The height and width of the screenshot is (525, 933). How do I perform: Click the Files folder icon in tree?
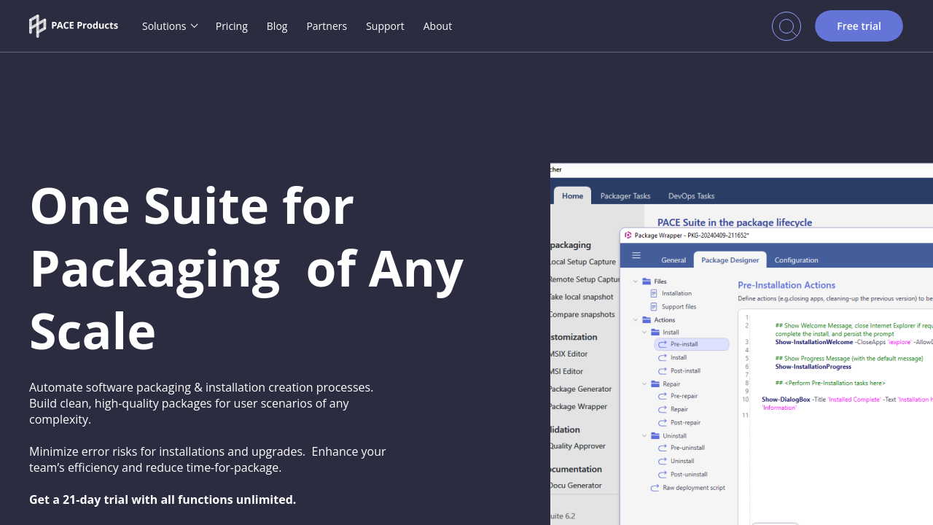[647, 281]
